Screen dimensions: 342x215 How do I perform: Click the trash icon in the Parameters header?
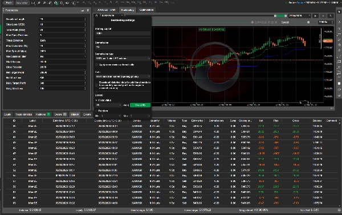[x=88, y=10]
